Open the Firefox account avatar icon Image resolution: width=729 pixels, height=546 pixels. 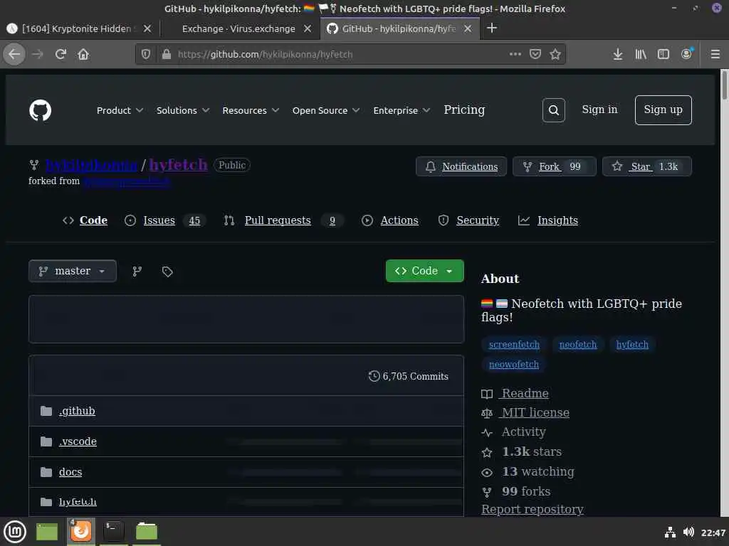[x=687, y=54]
